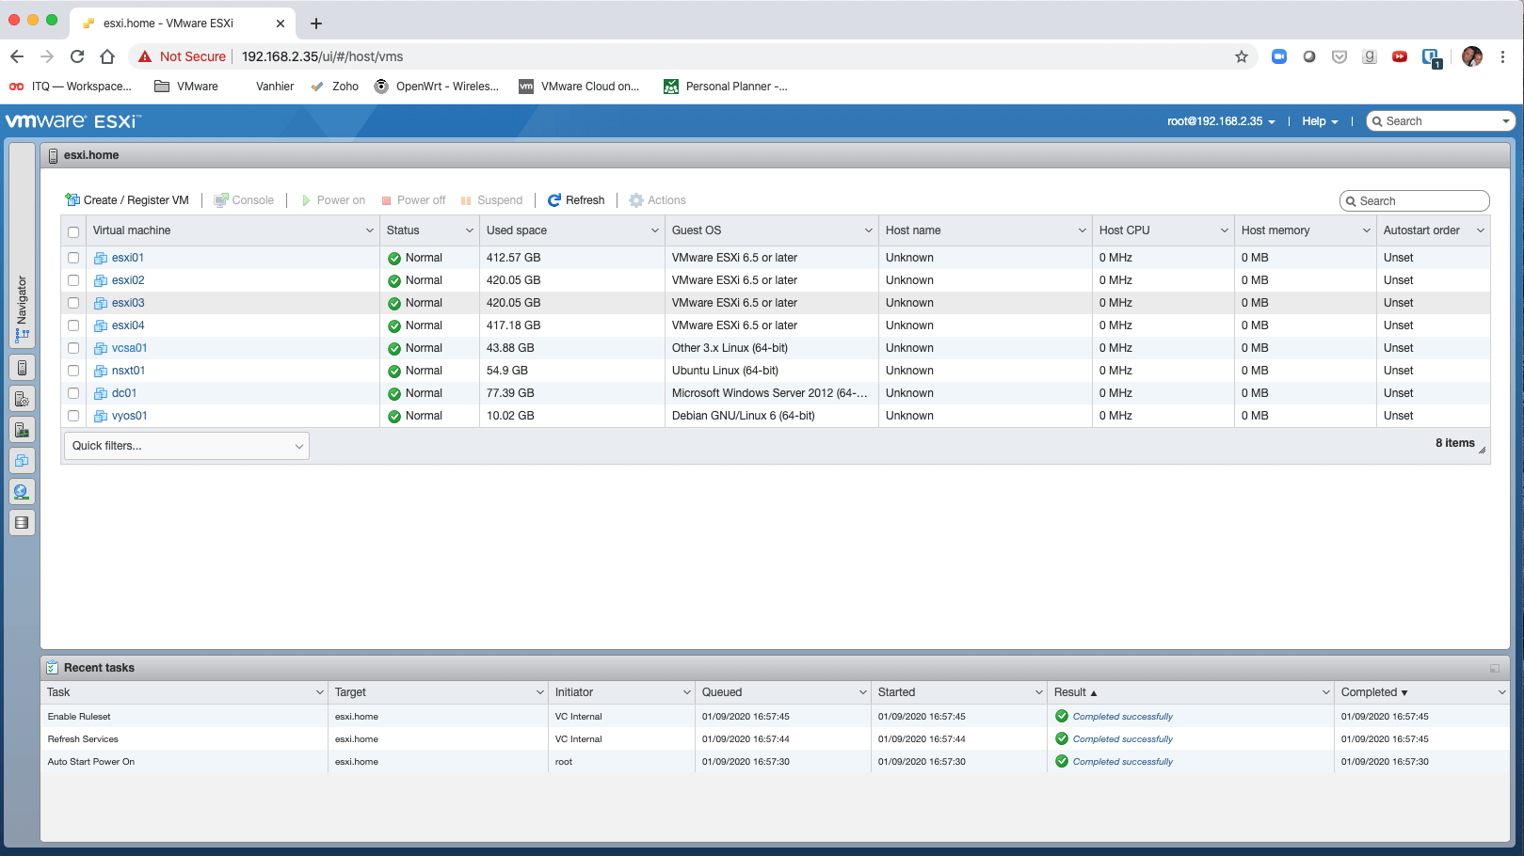Click Completed successfully for Enable Ruleset
Image resolution: width=1524 pixels, height=856 pixels.
point(1122,717)
